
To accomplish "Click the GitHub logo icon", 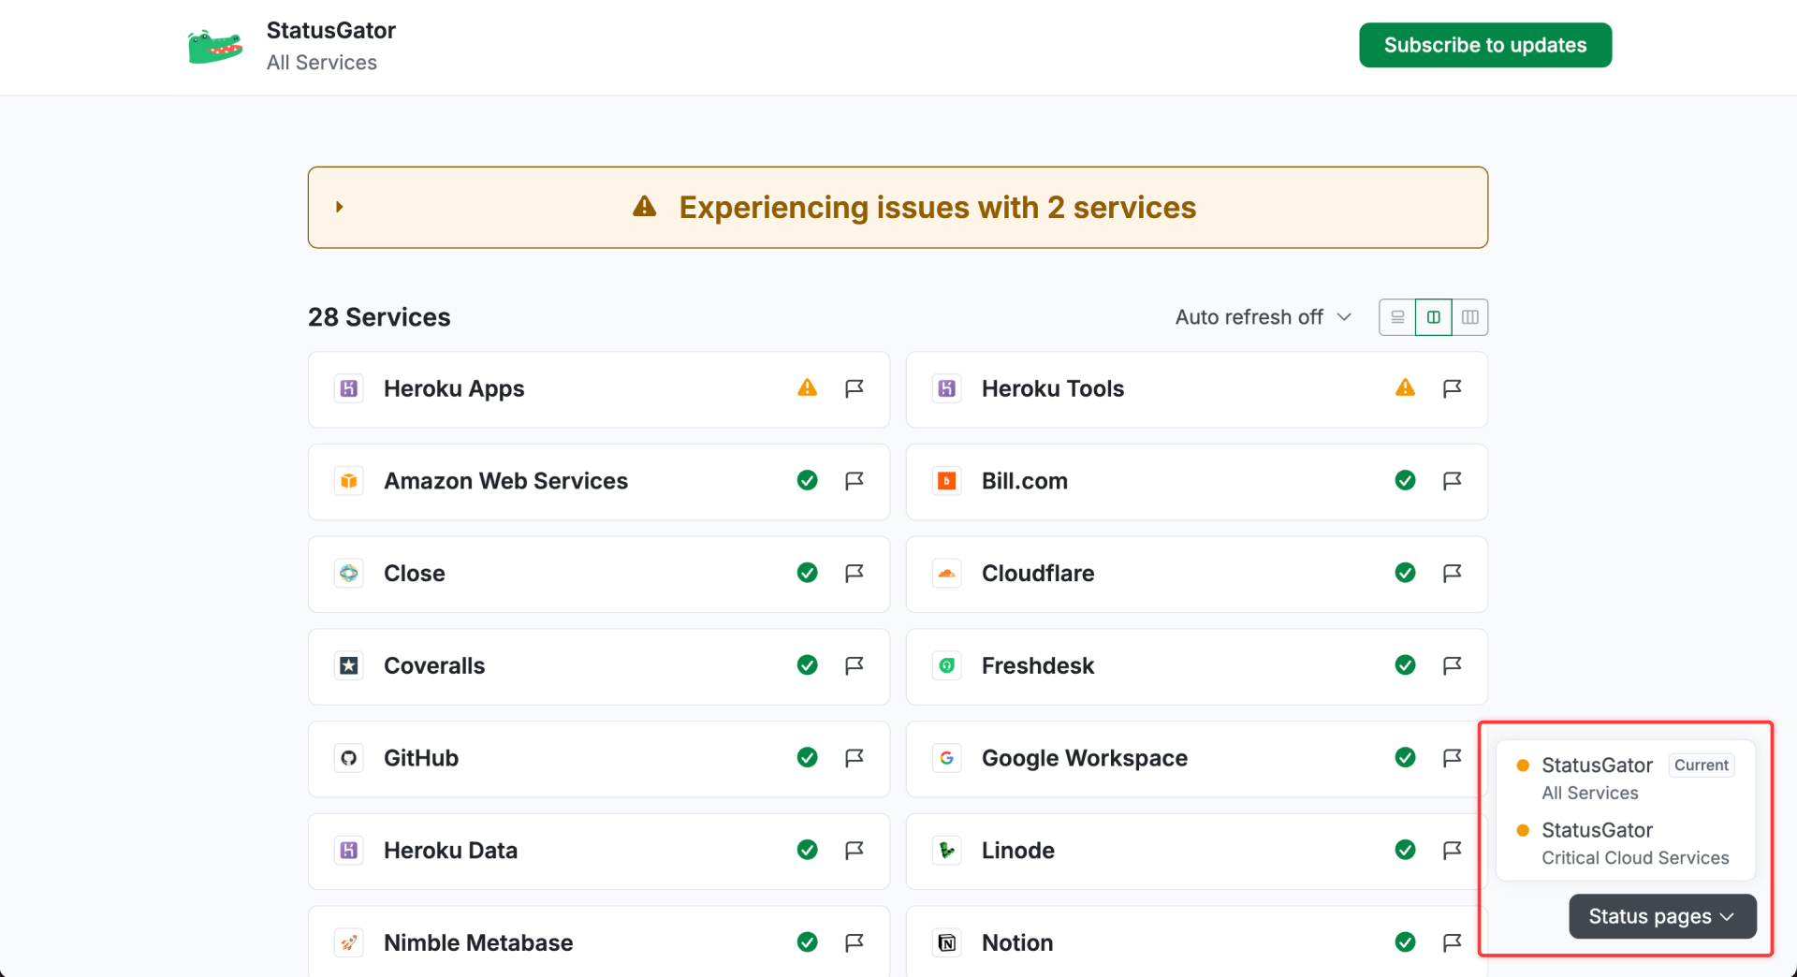I will coord(349,758).
